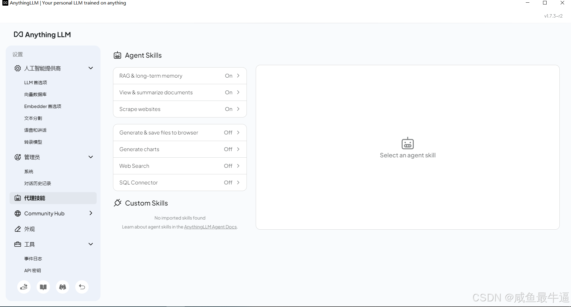
Task: Open 语音和讲话 settings
Action: pos(35,130)
